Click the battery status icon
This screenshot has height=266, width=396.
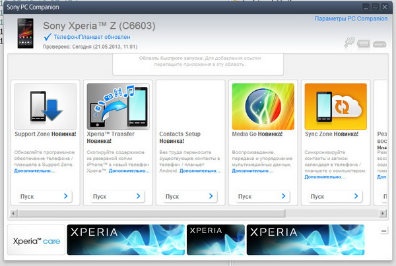364,44
